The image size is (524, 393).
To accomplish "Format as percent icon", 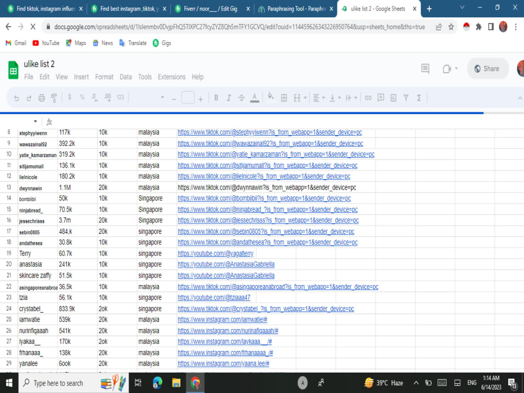I will (82, 97).
